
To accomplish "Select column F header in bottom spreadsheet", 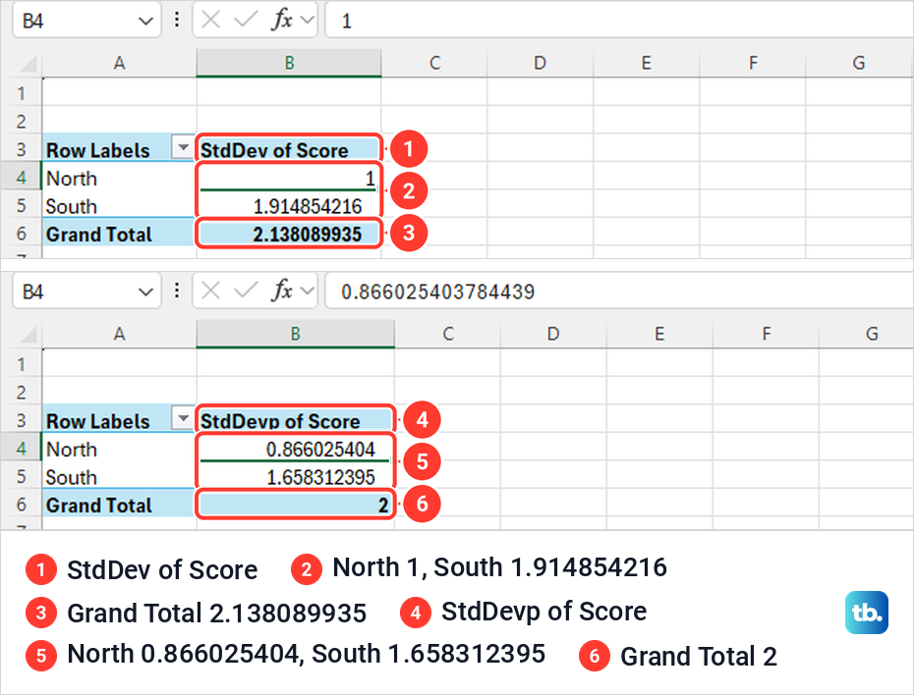I will (766, 334).
